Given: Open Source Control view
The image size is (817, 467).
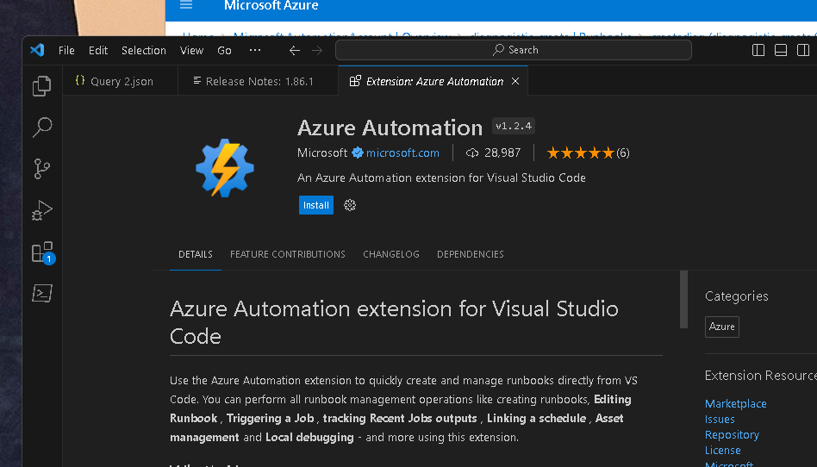Looking at the screenshot, I should pos(41,169).
